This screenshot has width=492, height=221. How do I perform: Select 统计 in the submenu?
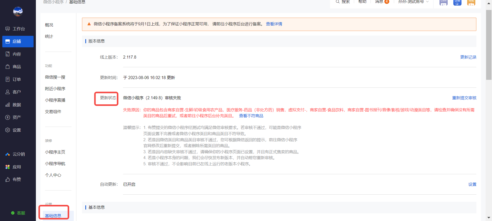(49, 36)
